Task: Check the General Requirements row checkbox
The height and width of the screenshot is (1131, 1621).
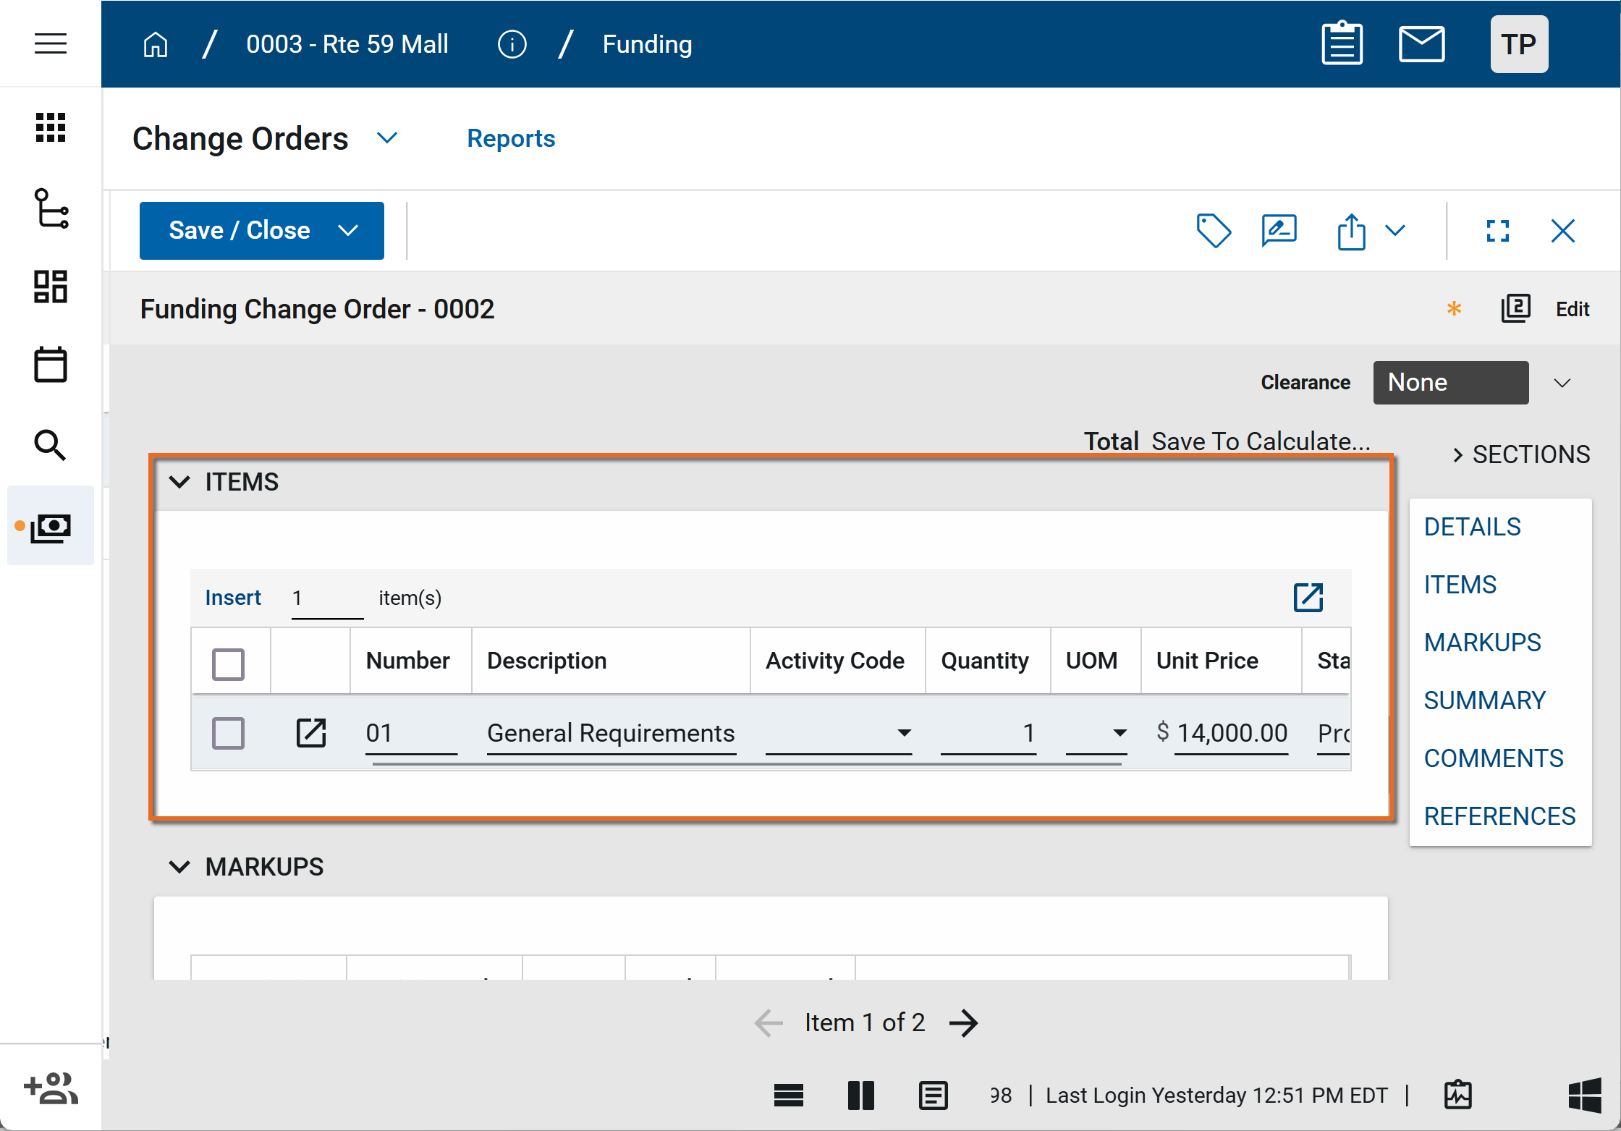Action: 228,732
